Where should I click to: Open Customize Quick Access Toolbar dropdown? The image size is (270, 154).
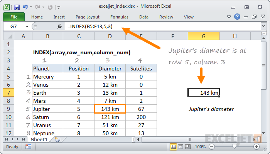58,7
